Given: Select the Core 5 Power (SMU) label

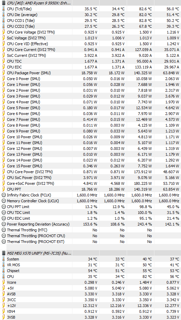Looking at the screenshot, I should [x=24, y=108].
